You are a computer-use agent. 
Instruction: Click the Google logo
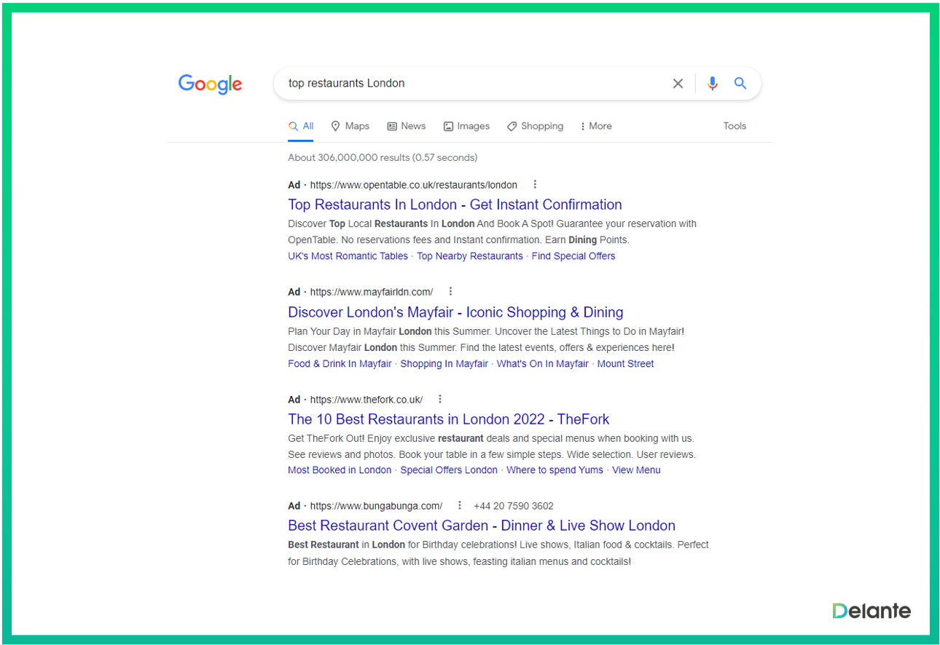point(210,84)
